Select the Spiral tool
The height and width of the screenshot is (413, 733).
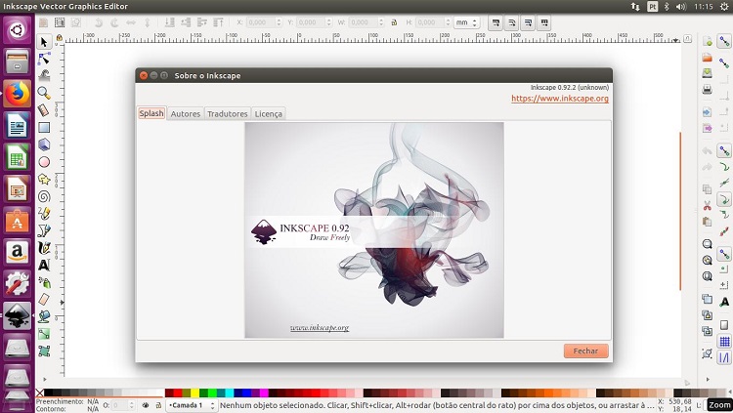point(44,196)
